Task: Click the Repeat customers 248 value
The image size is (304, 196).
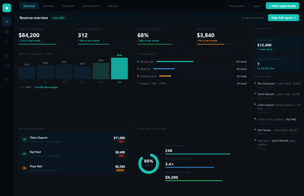Action: coord(169,151)
